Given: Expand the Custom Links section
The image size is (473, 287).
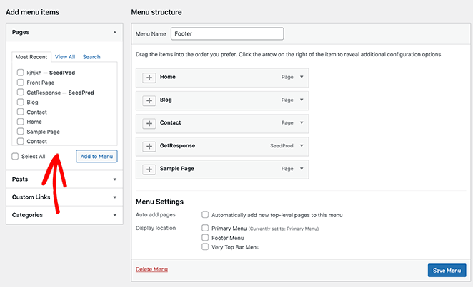Looking at the screenshot, I should [x=114, y=197].
